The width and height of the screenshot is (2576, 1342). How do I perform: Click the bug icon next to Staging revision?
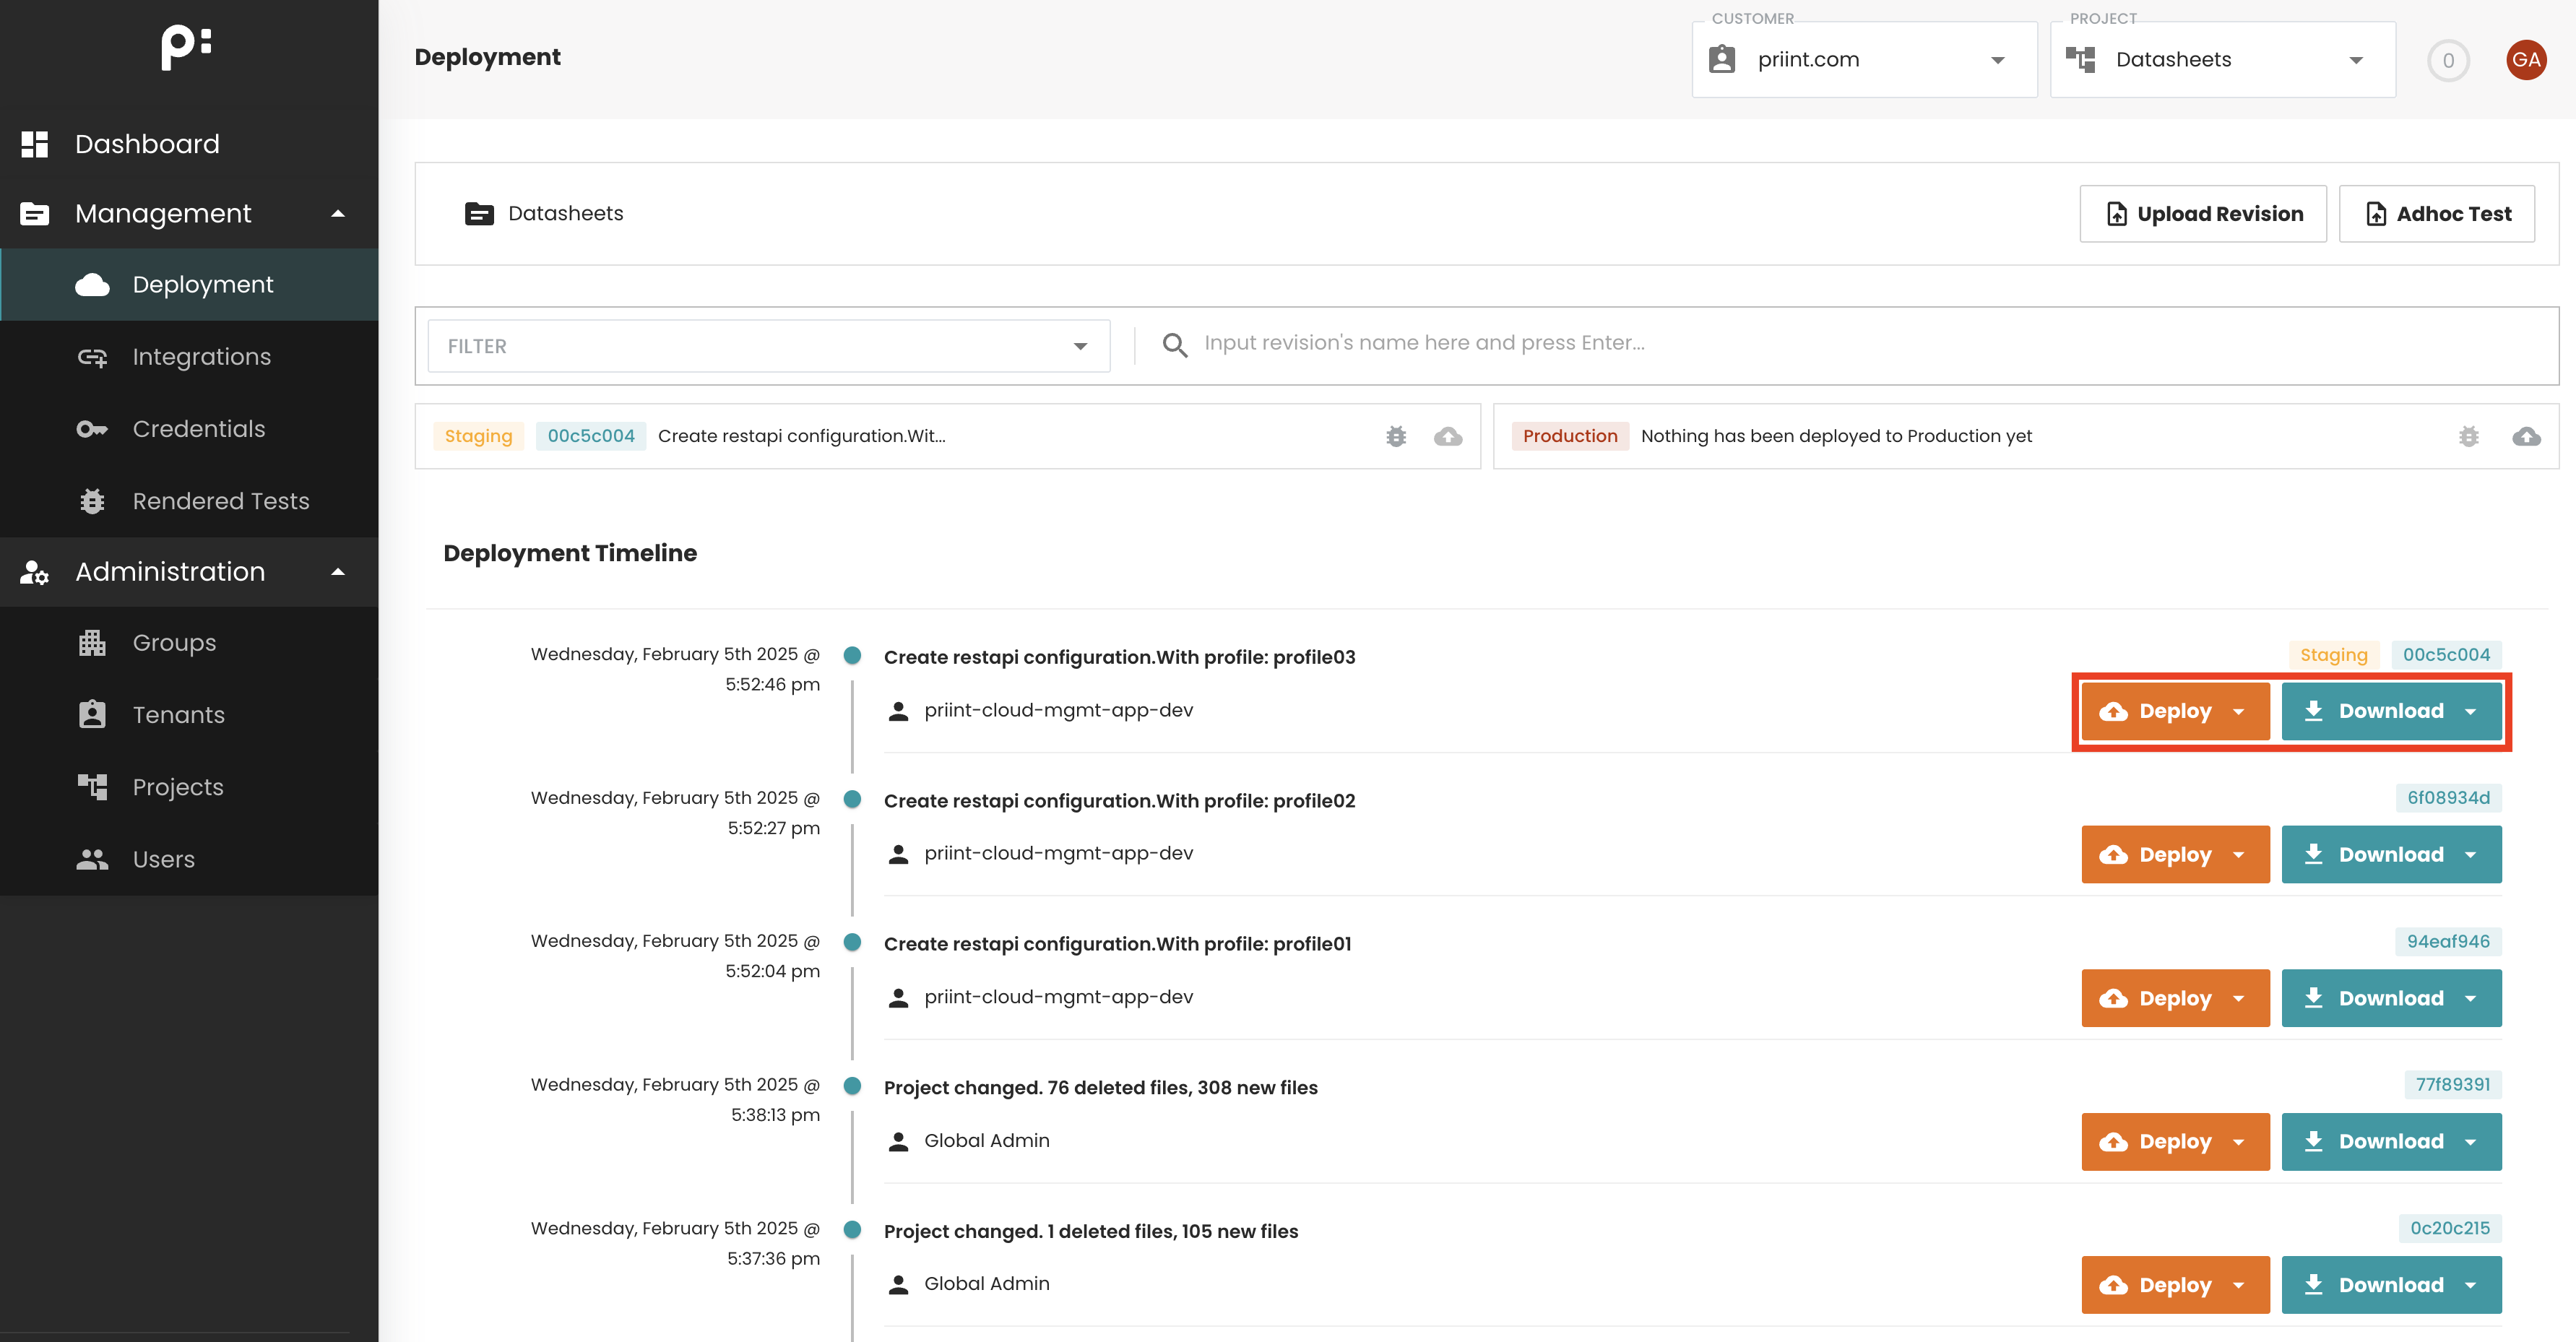pos(1396,436)
